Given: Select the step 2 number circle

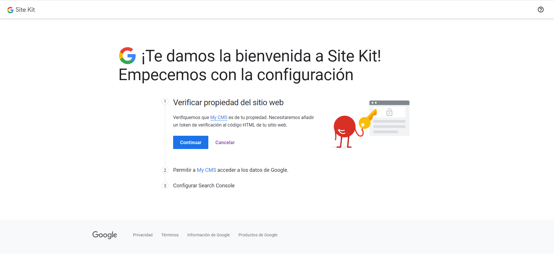Looking at the screenshot, I should (x=165, y=170).
